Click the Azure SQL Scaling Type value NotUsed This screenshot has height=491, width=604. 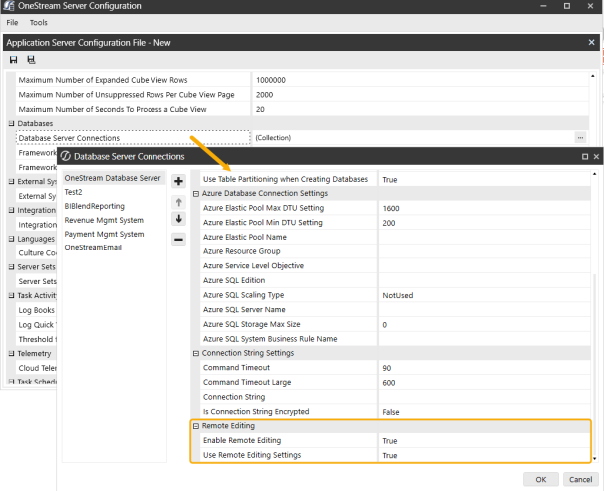click(x=484, y=295)
